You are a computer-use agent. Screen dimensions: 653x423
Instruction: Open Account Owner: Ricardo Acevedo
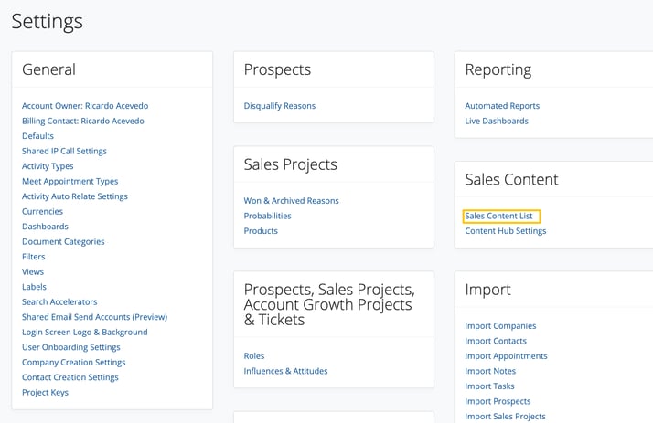85,106
